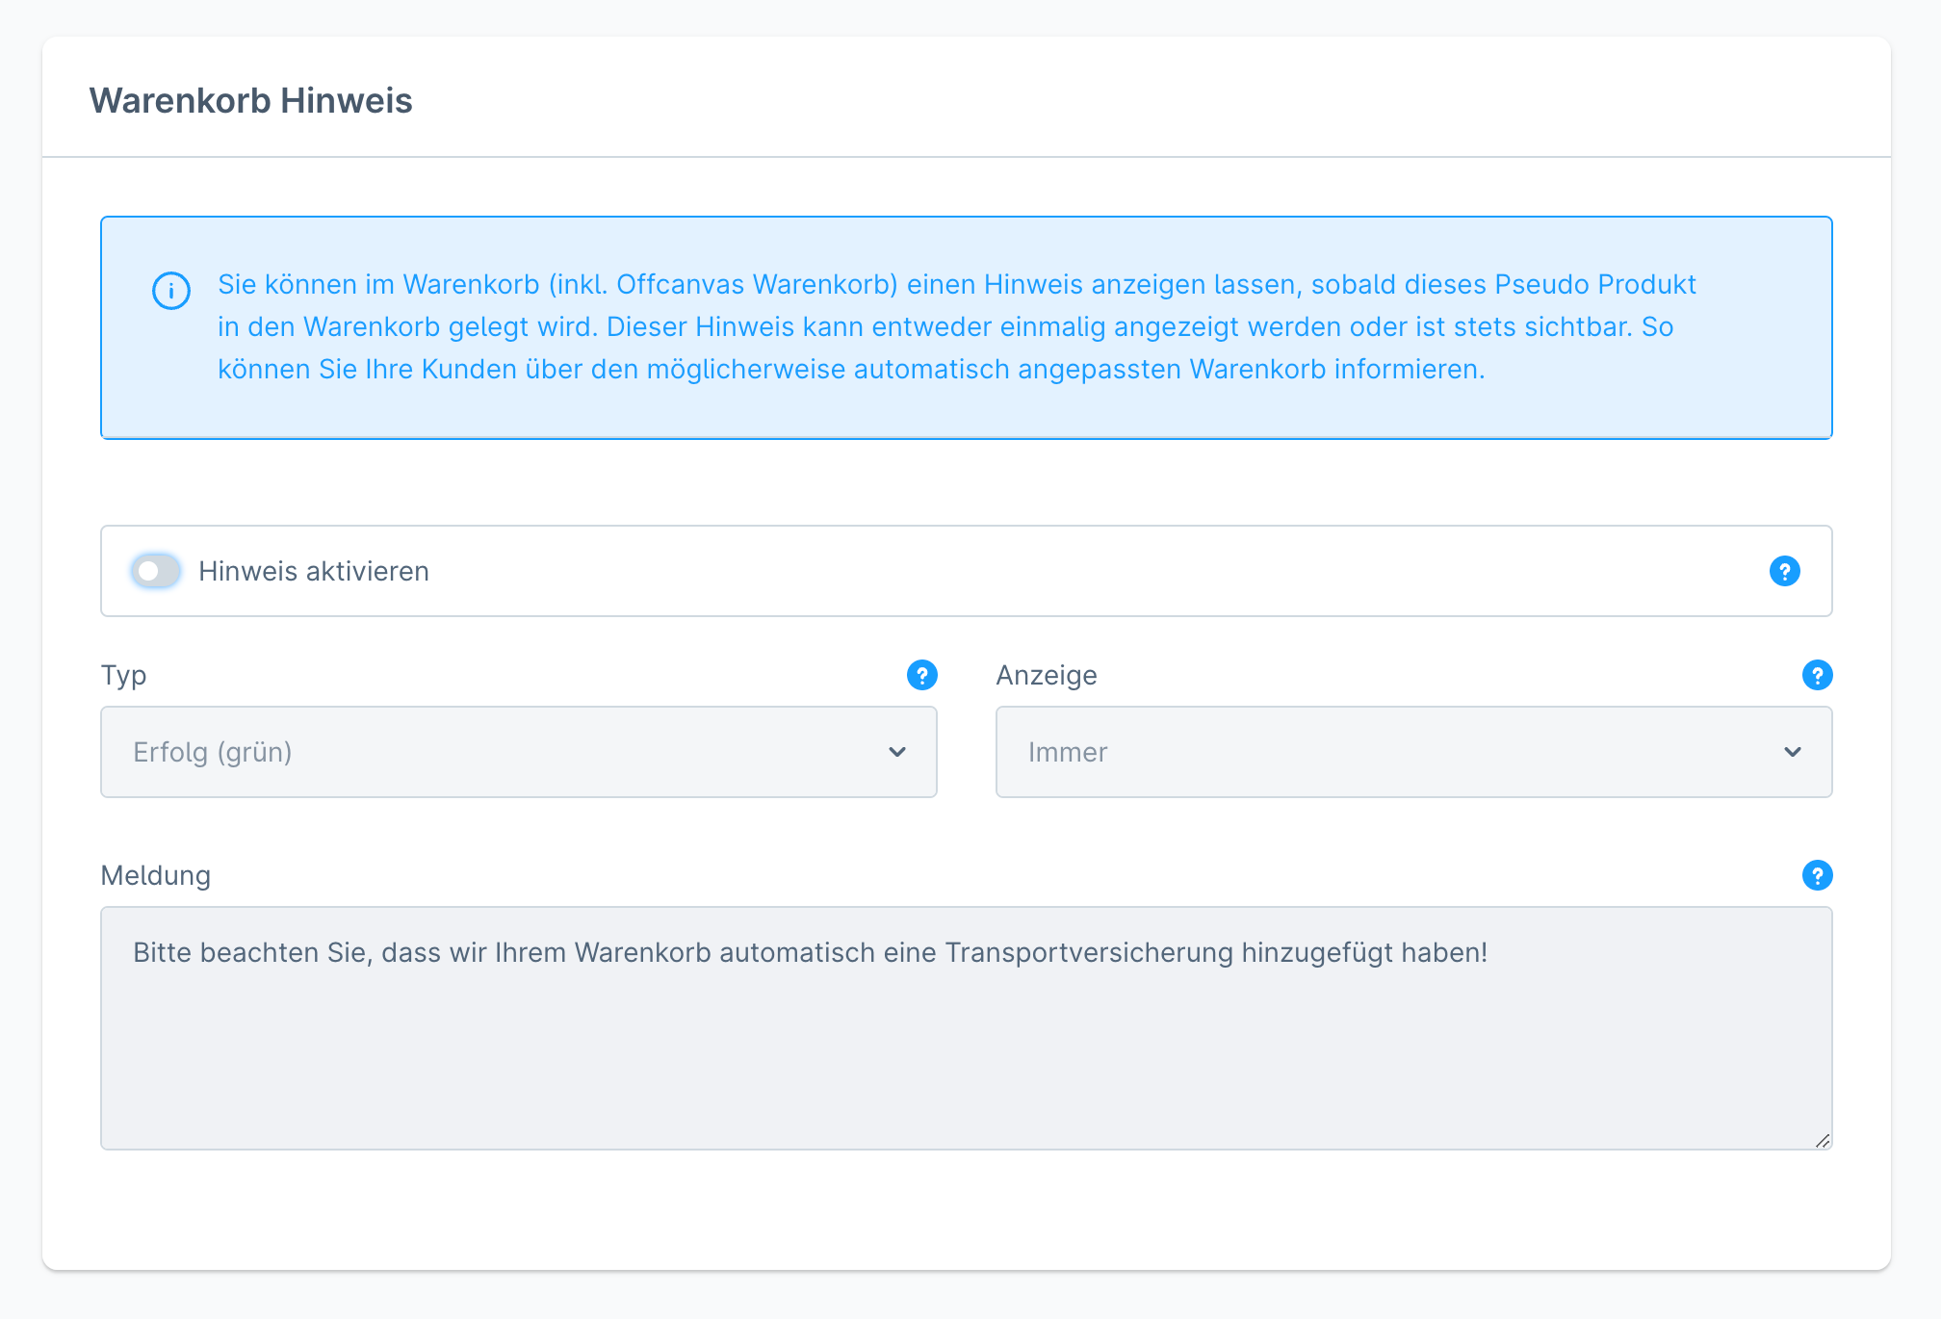Click the info icon in blue notice
This screenshot has width=1941, height=1319.
point(171,290)
